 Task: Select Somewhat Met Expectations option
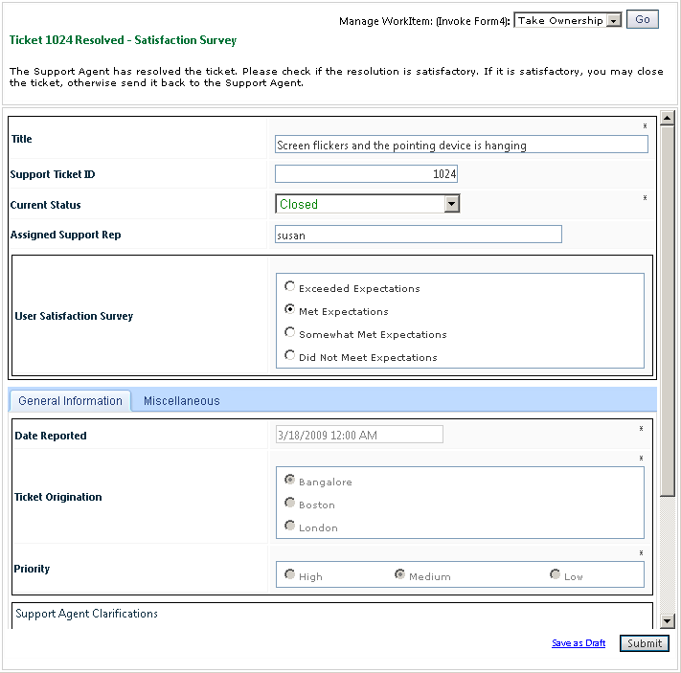[290, 332]
